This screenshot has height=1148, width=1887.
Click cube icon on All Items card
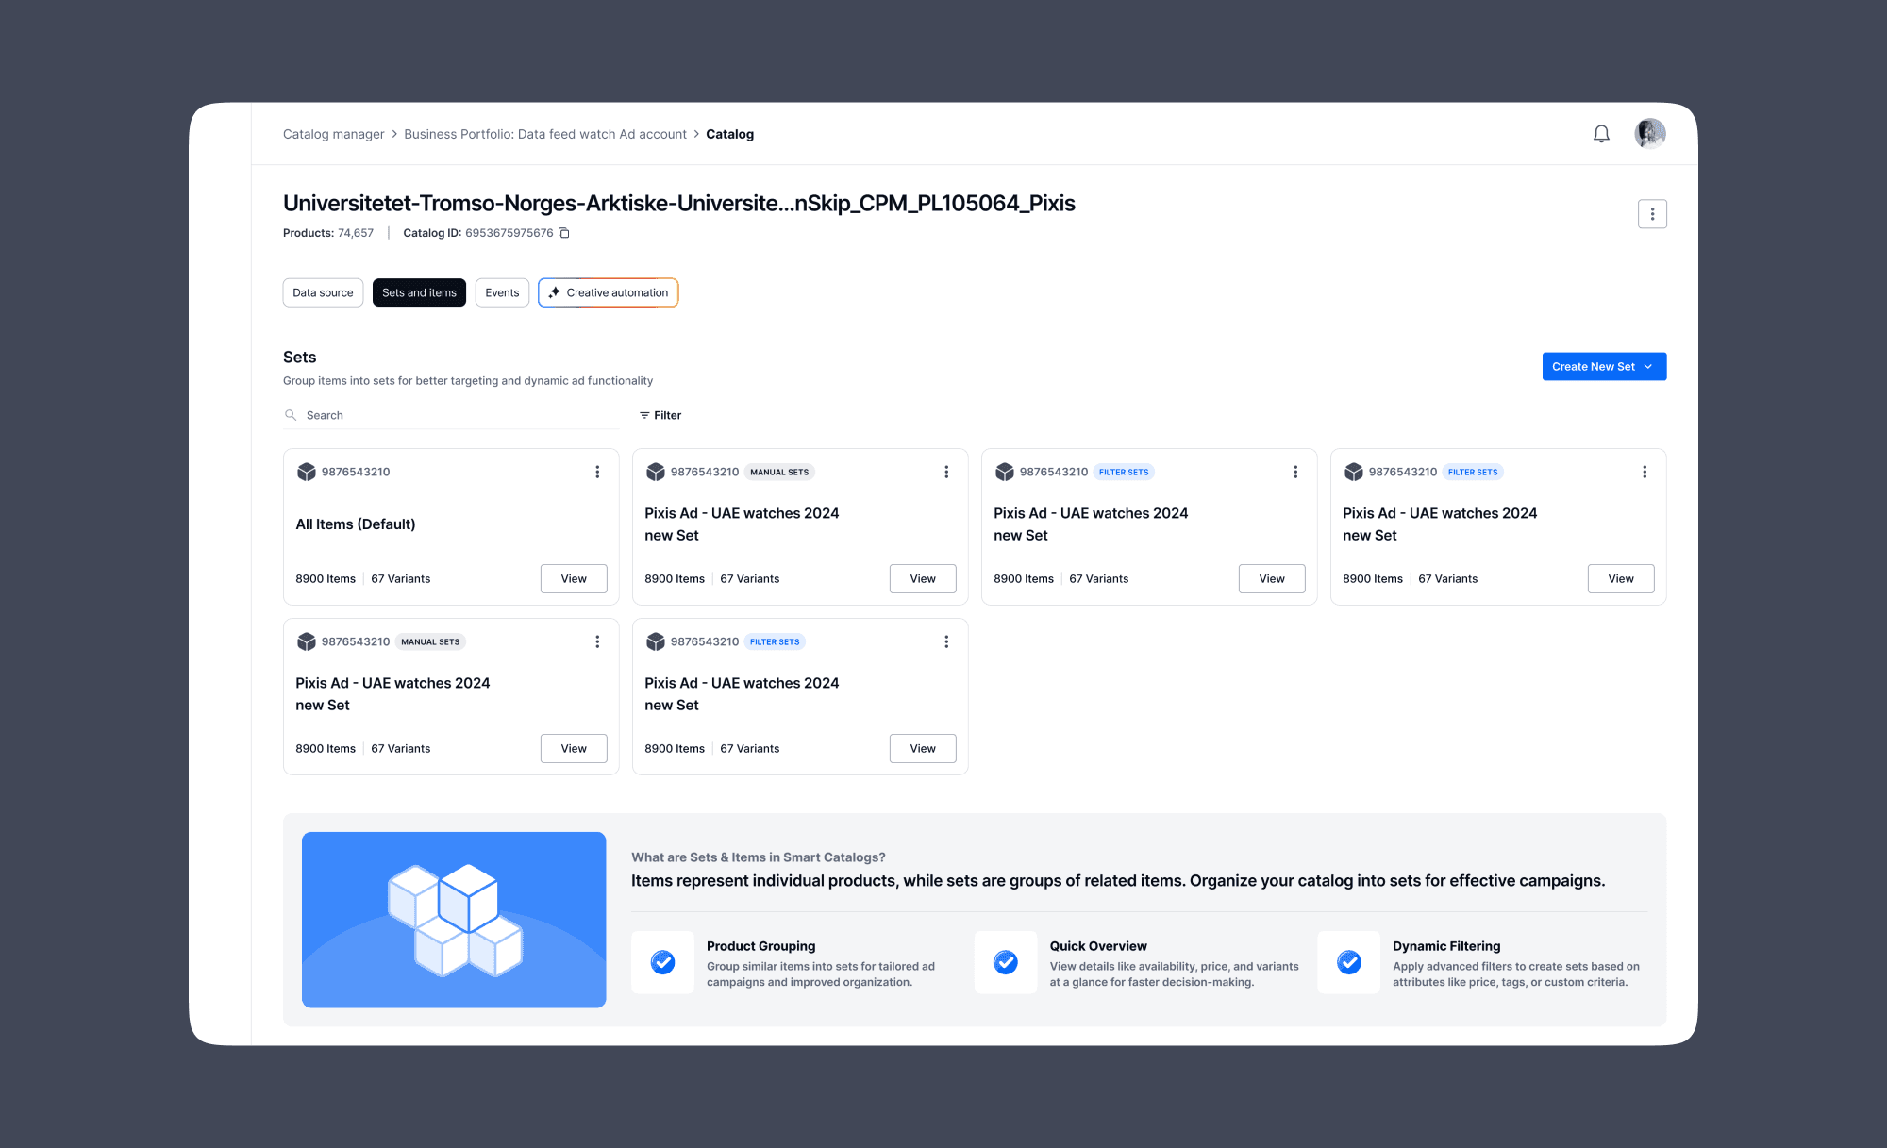307,472
